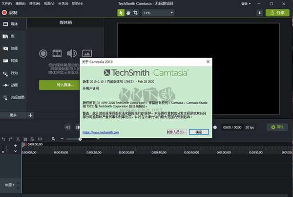Open the Animations (动画) panel

11,85
